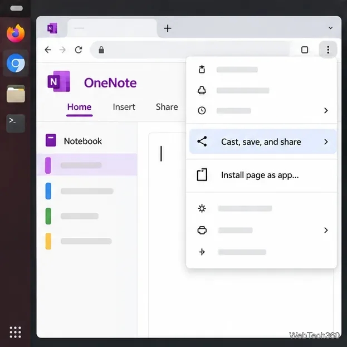The image size is (347, 347).
Task: Open Files manager in the dock
Action: click(x=16, y=94)
